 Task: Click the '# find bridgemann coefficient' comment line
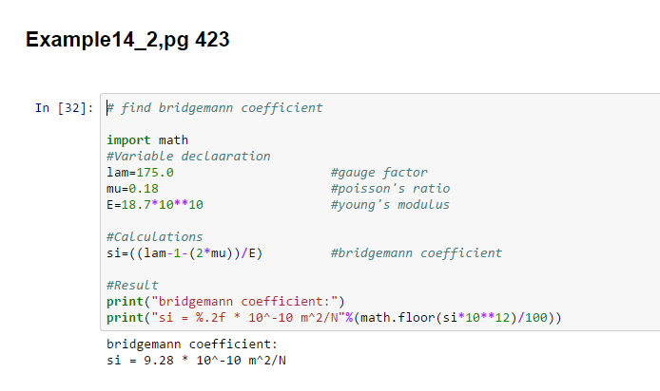coord(217,108)
